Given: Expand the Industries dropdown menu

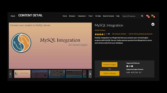Looking at the screenshot, I should [82, 16].
